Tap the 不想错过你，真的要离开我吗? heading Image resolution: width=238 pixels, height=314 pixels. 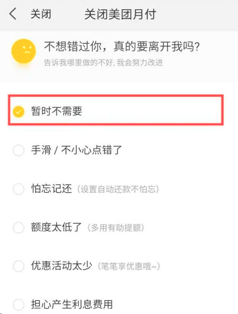coord(122,46)
